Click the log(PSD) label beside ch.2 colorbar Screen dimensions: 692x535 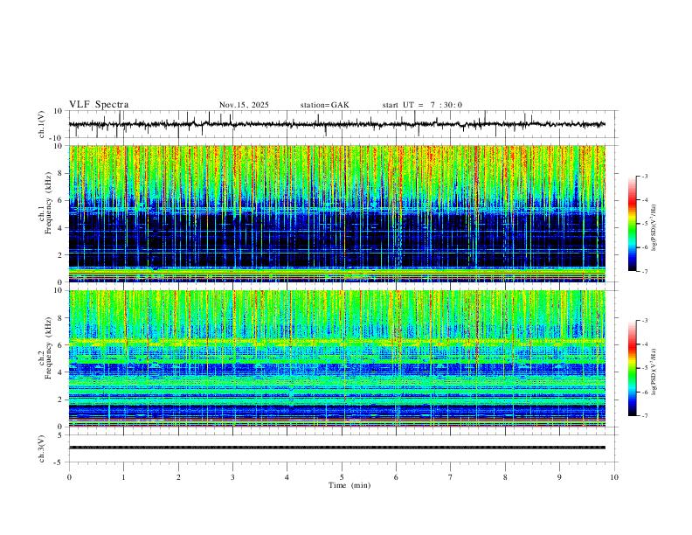(x=654, y=372)
